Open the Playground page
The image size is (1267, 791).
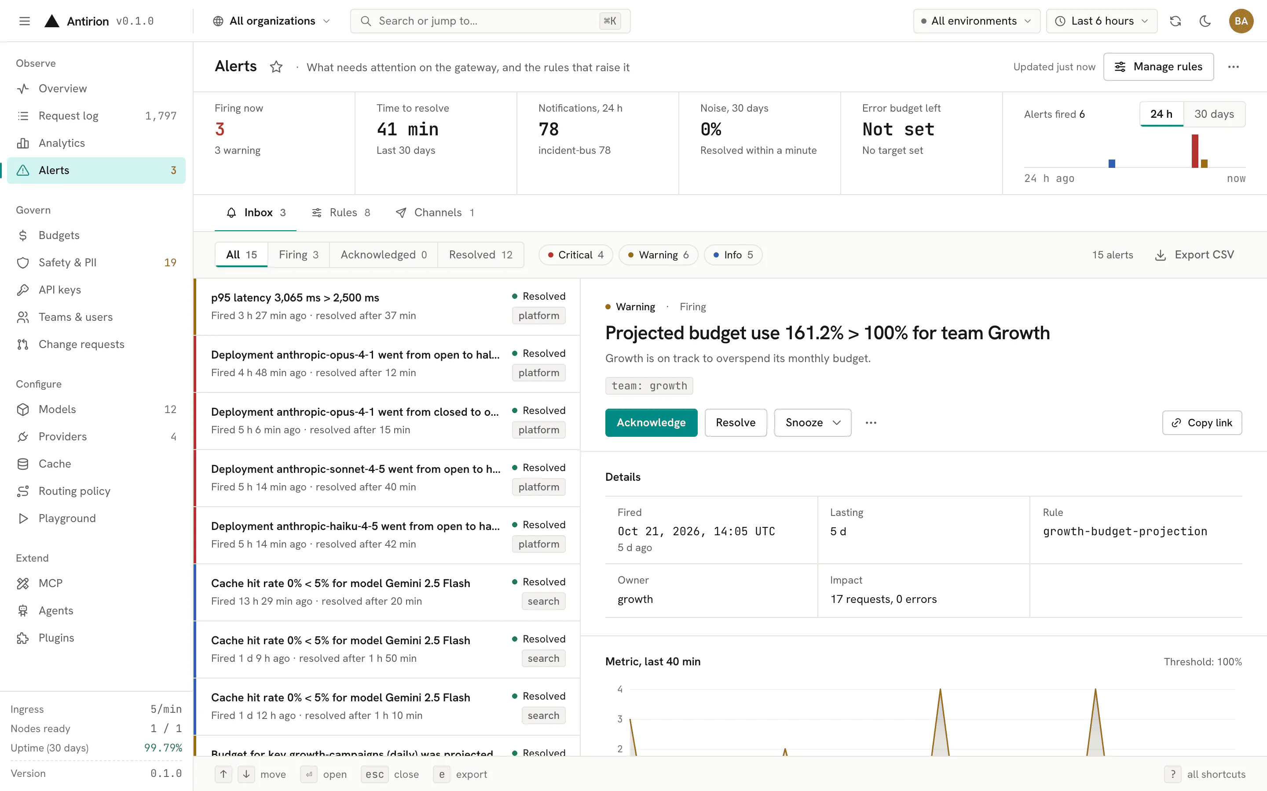96,519
